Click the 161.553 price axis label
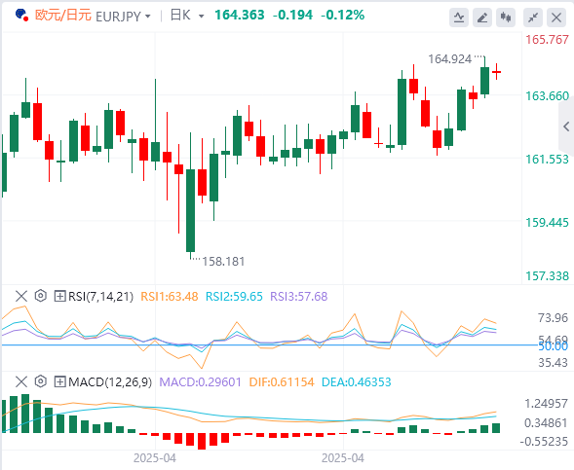Viewport: 574px width, 470px height. tap(548, 160)
